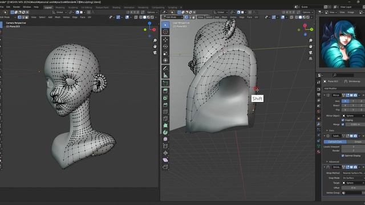Toggle Mirror modifier viewport display

tap(351, 95)
